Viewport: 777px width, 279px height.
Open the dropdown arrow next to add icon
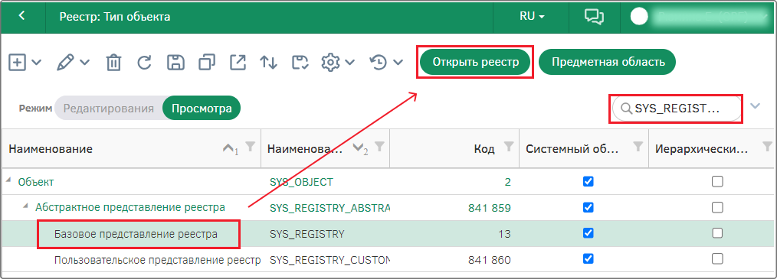coord(37,63)
